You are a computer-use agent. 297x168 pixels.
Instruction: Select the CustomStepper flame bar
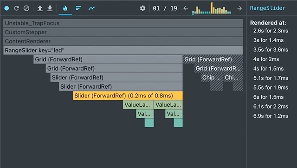[x=123, y=32]
